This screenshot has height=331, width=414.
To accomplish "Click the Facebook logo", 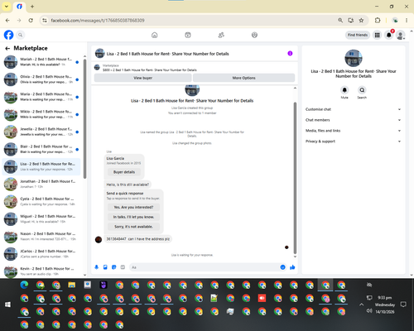I will click(8, 35).
